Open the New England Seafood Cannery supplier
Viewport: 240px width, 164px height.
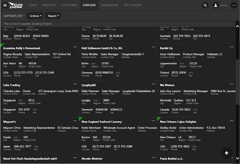pyautogui.click(x=102, y=122)
